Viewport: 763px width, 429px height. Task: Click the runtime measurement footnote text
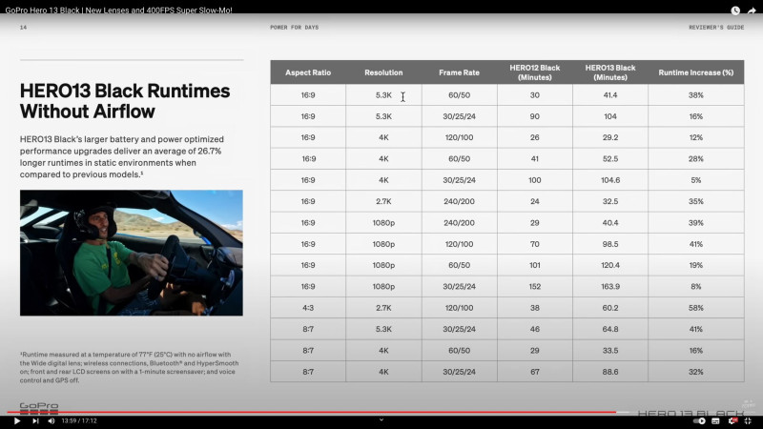[130, 367]
